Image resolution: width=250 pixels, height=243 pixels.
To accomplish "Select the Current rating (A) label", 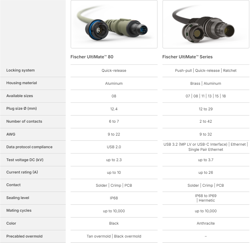I will pos(22,172).
